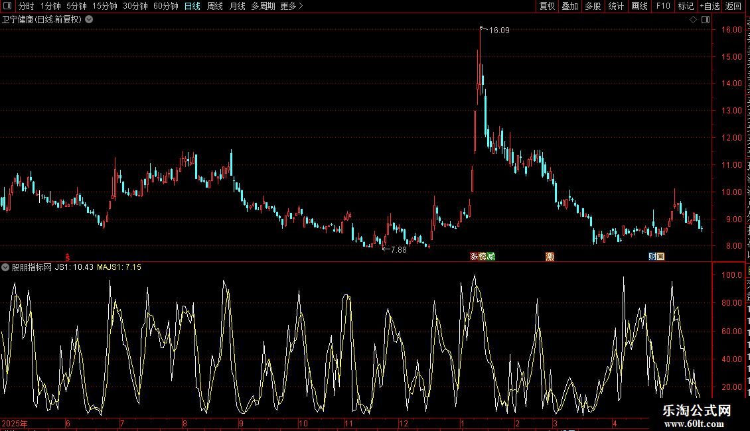Open the 涨 info marker below chart
Viewport: 750px width, 431px height.
tap(474, 257)
